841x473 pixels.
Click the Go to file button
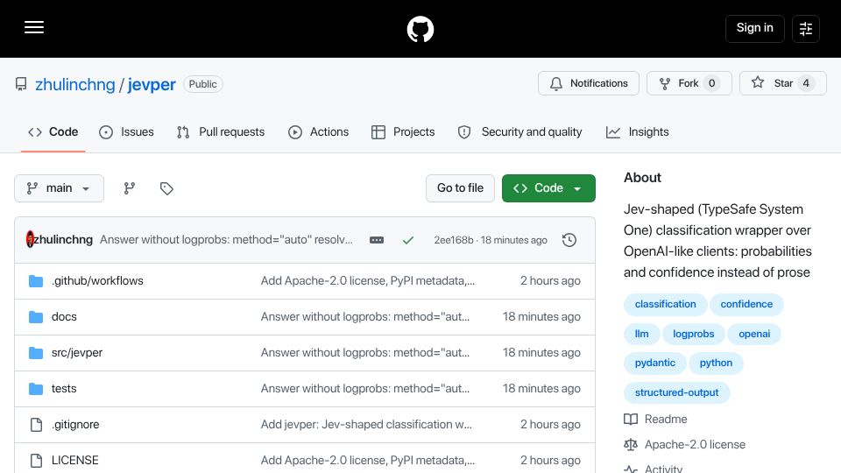460,188
